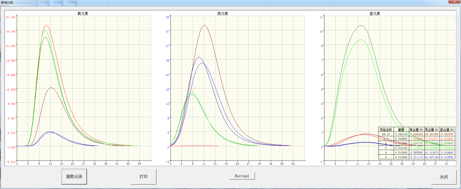Click the dark green peak in hydrogen chart
The width and height of the screenshot is (461, 189).
coord(361,25)
